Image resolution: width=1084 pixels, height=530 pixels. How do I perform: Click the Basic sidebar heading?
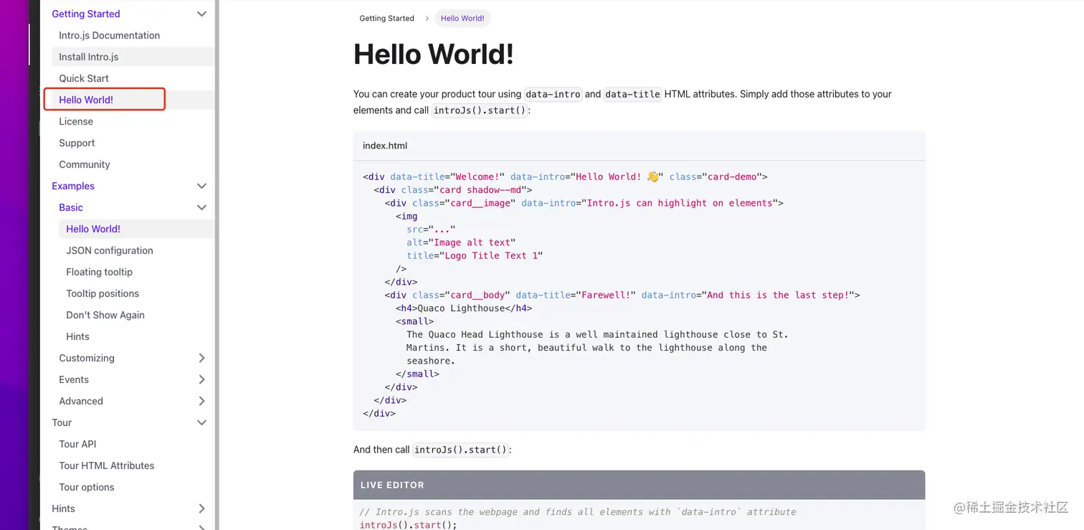click(x=71, y=207)
